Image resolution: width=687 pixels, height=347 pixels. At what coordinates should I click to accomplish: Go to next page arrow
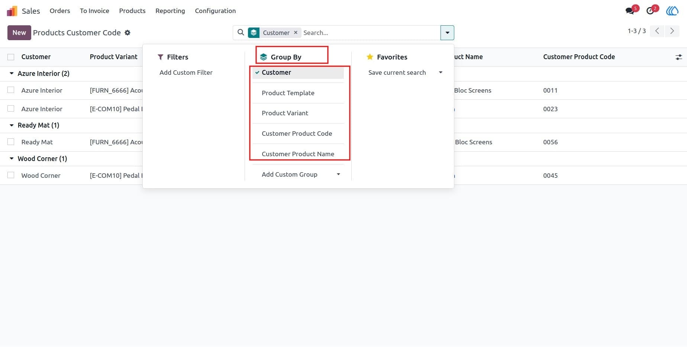coord(672,31)
